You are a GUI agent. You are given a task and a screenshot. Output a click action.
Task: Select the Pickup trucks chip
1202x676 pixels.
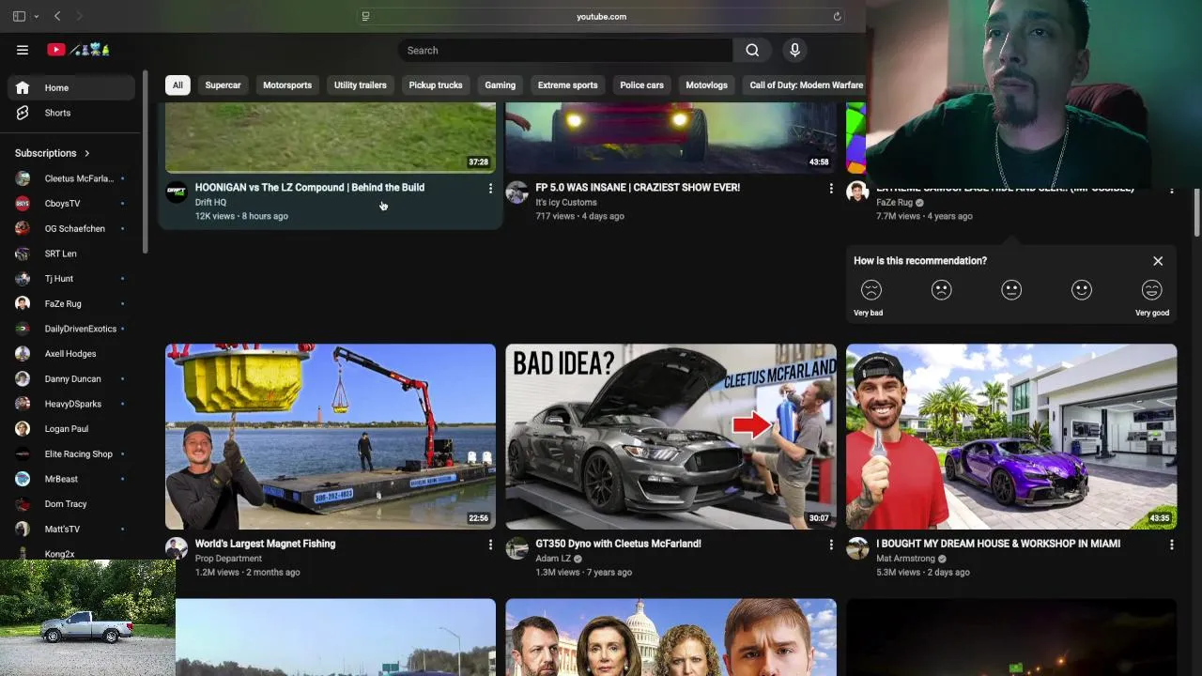coord(436,85)
